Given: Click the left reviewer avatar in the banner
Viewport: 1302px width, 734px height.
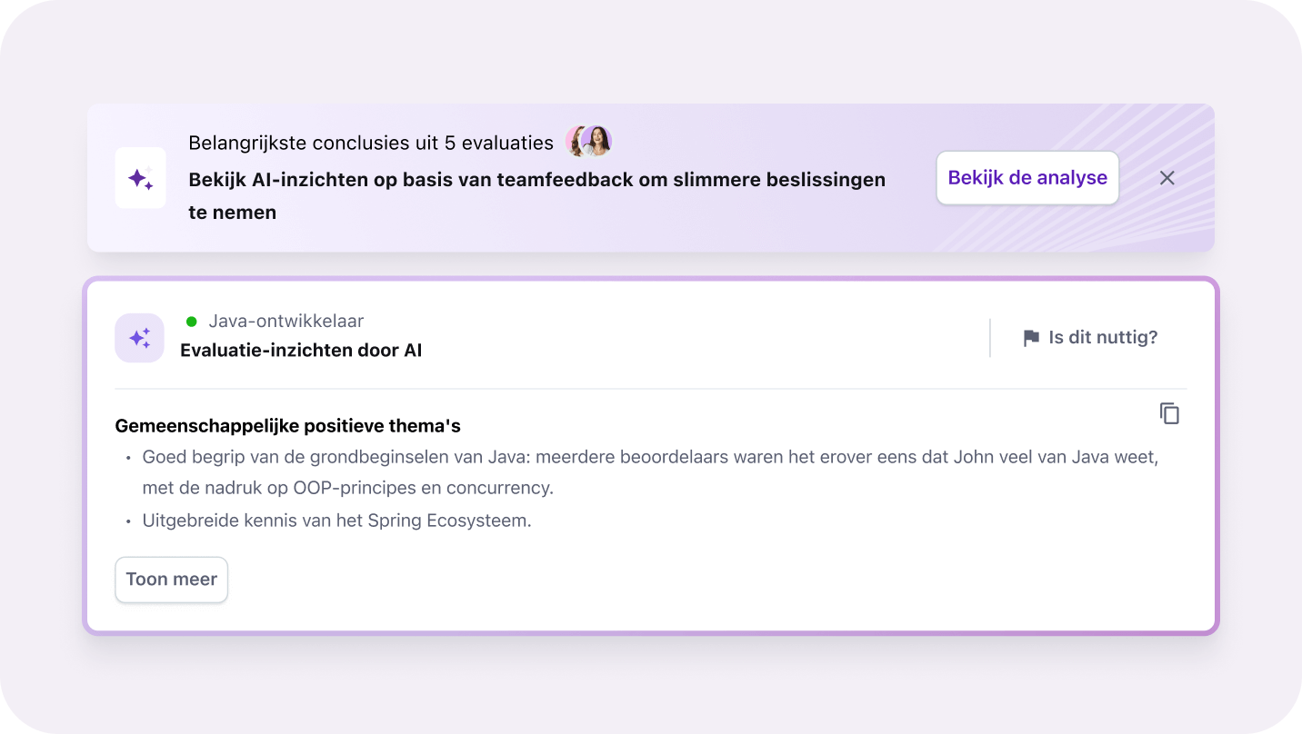Looking at the screenshot, I should coord(576,142).
